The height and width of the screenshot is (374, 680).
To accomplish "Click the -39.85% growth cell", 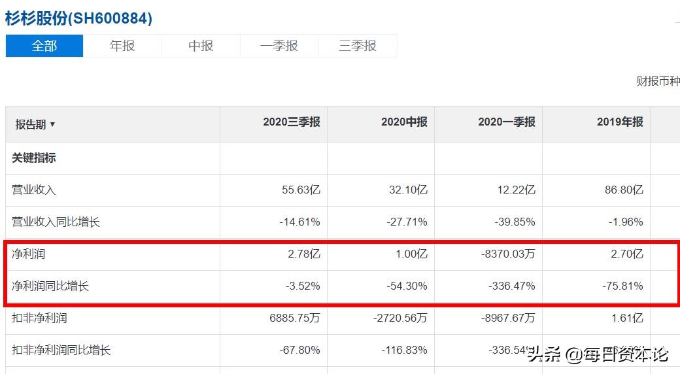I will coord(515,222).
